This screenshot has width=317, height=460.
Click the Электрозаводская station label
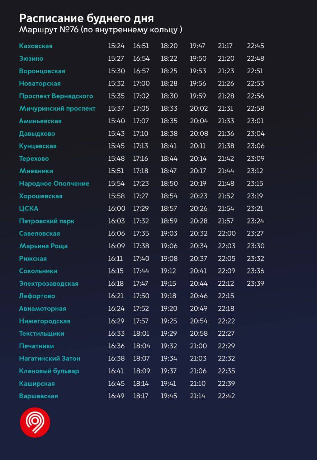[48, 284]
